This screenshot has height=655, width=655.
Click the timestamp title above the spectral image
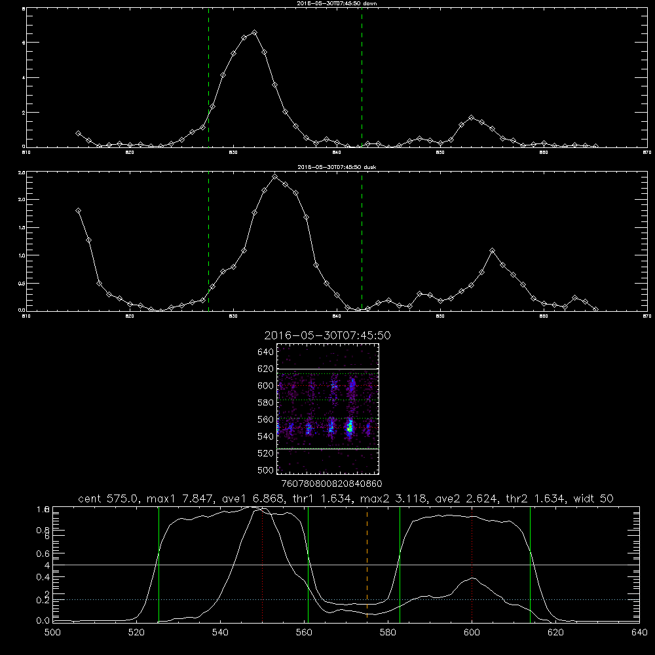pos(327,335)
